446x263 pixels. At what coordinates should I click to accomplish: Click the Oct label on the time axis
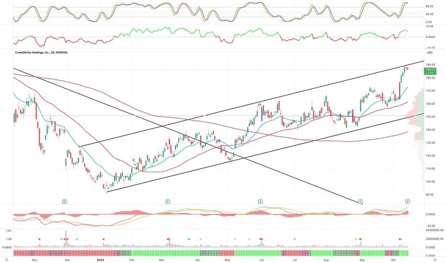pos(393,260)
